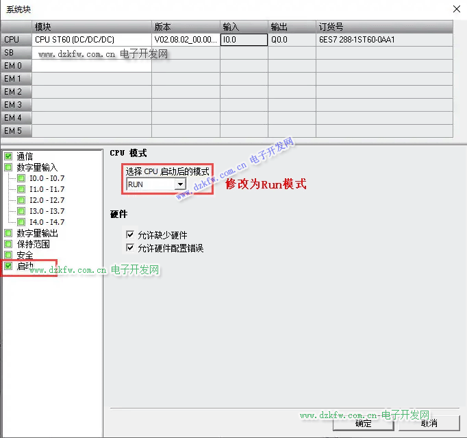
Task: Toggle the 允许缺少硬件 checkbox
Action: [131, 235]
